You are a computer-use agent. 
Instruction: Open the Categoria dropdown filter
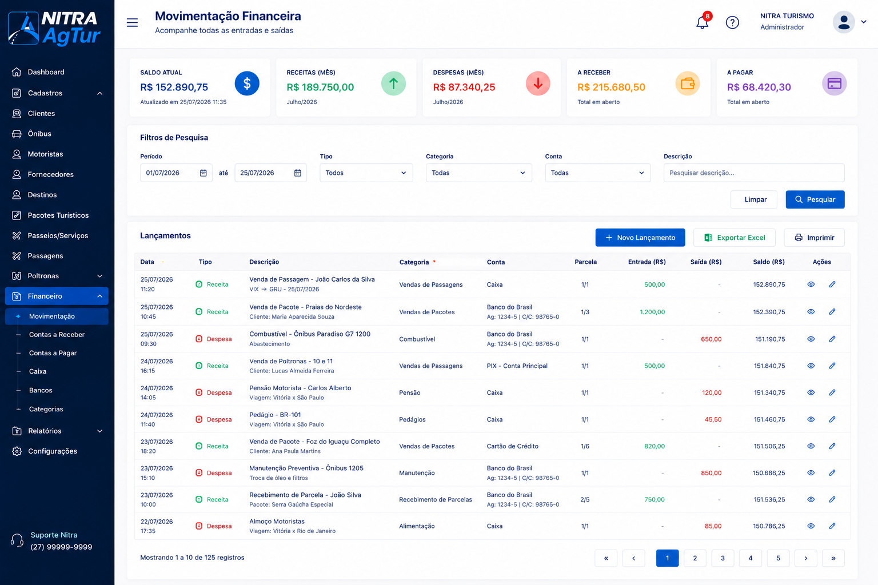(479, 173)
